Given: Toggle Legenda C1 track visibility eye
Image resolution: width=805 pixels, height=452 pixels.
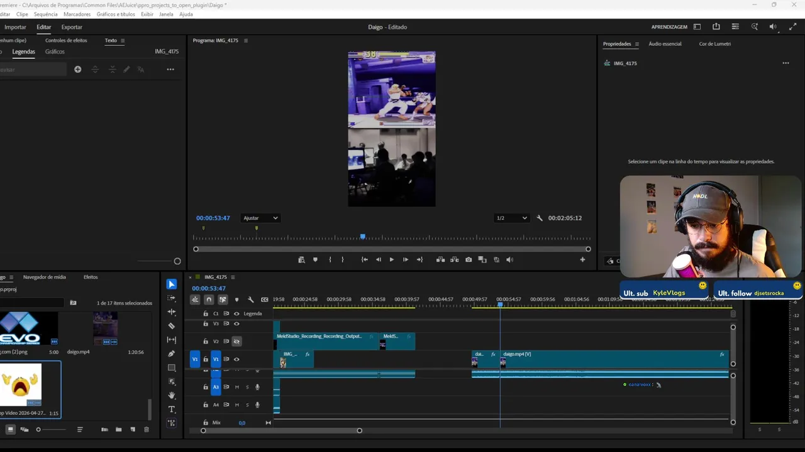Looking at the screenshot, I should (236, 313).
